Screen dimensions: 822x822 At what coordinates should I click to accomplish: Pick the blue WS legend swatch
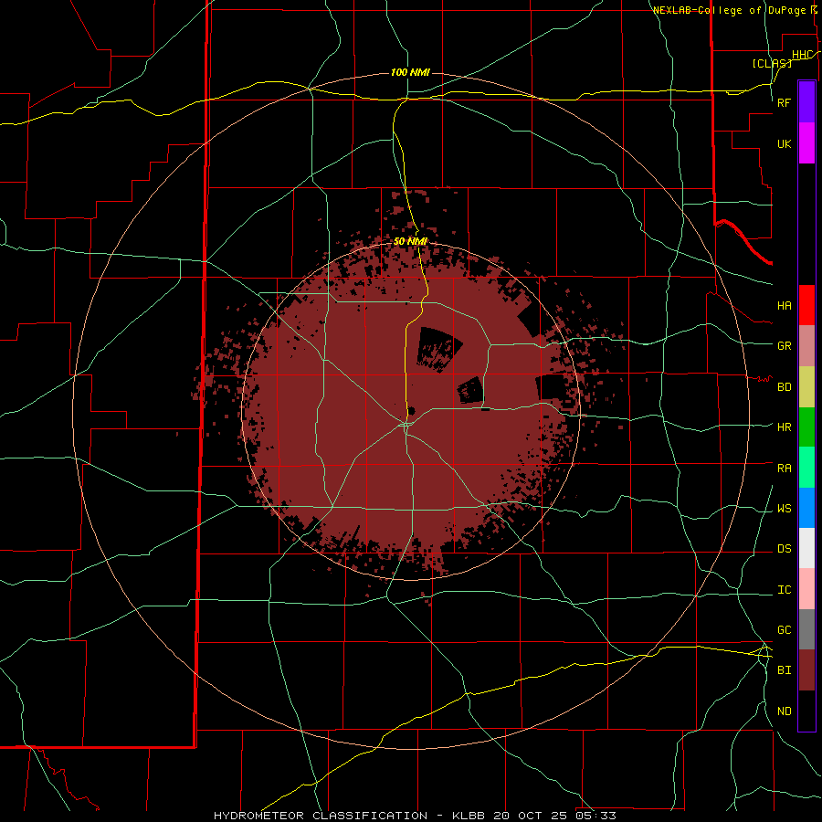(x=806, y=508)
